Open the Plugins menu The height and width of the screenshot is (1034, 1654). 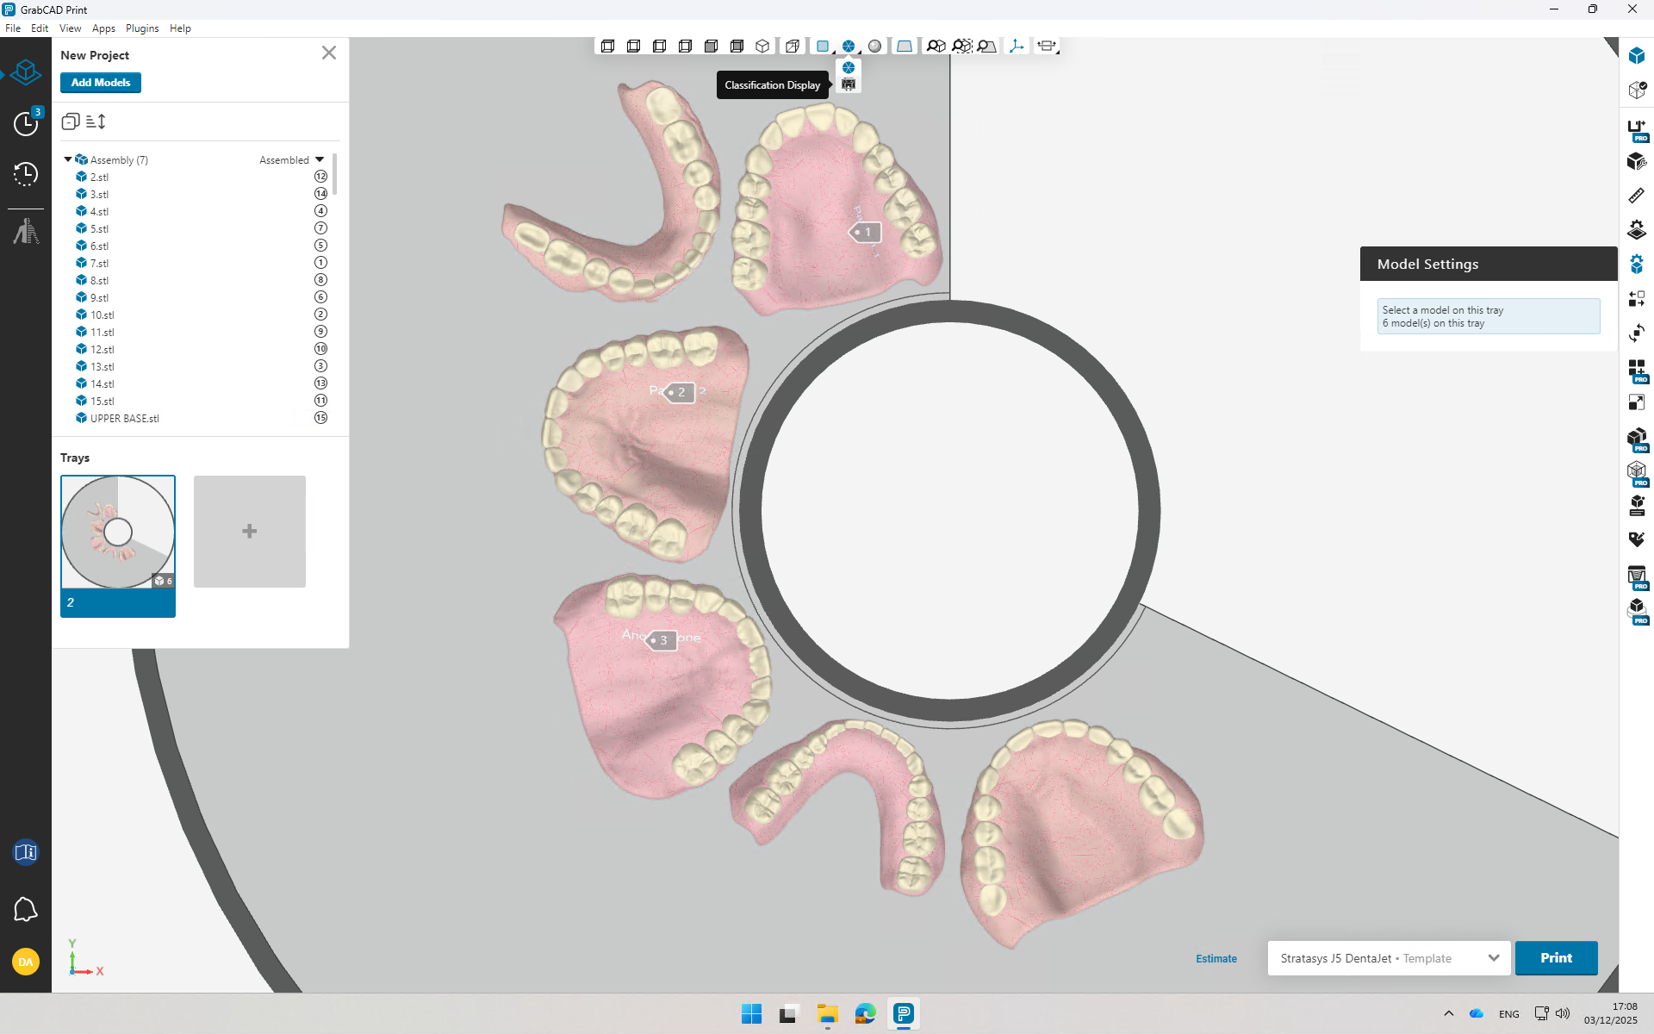coord(142,28)
